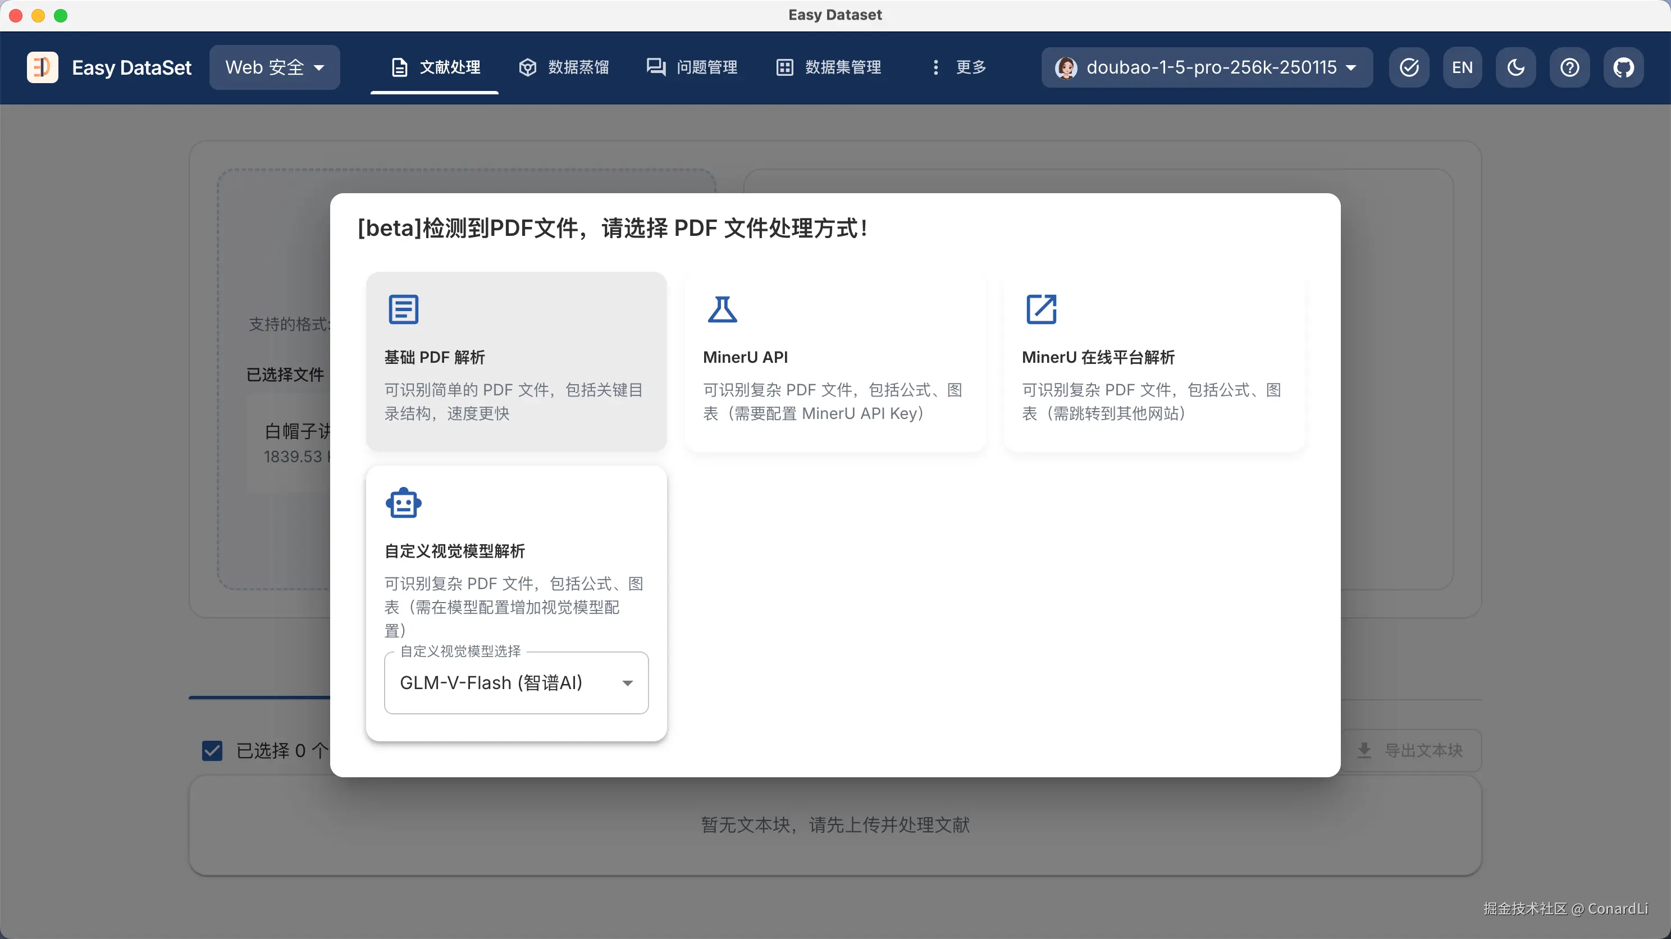Open the help question-mark icon
Viewport: 1671px width, 939px height.
point(1569,67)
